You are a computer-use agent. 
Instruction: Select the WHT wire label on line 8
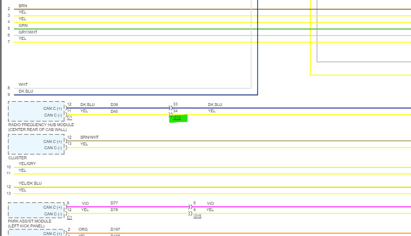[x=23, y=84]
